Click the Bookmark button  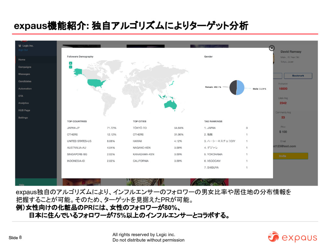click(298, 76)
